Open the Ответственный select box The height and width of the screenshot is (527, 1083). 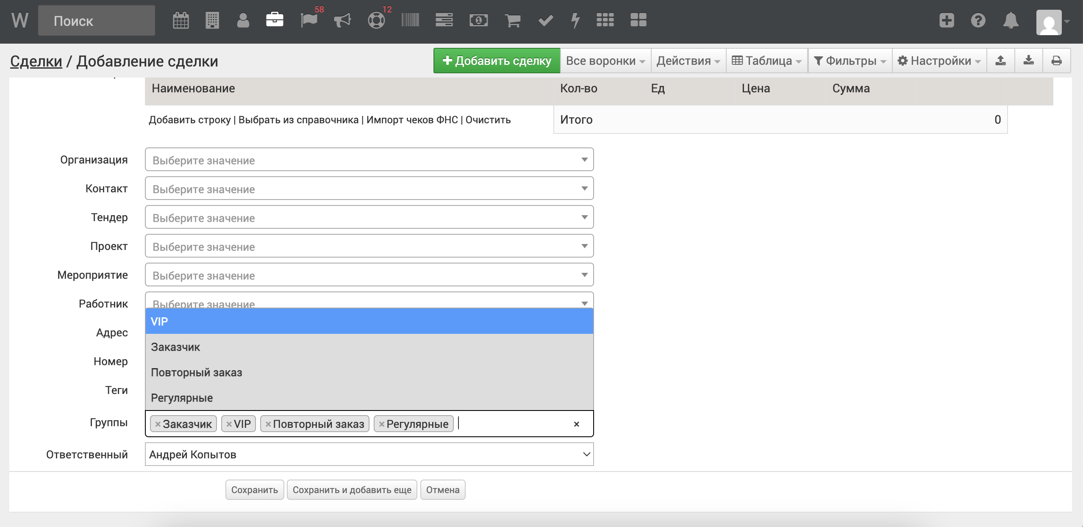click(x=369, y=454)
